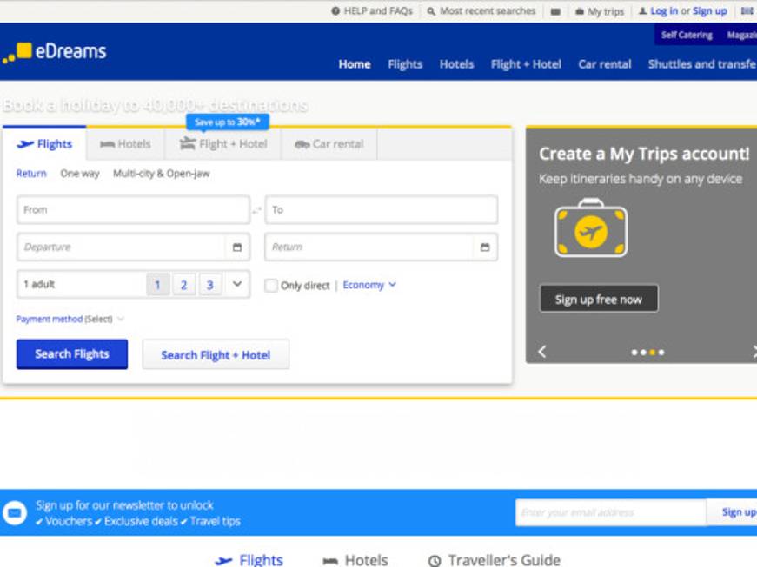
Task: Open Home in the main navigation
Action: [x=355, y=64]
